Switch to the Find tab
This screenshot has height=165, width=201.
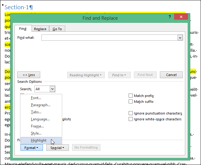(23, 29)
